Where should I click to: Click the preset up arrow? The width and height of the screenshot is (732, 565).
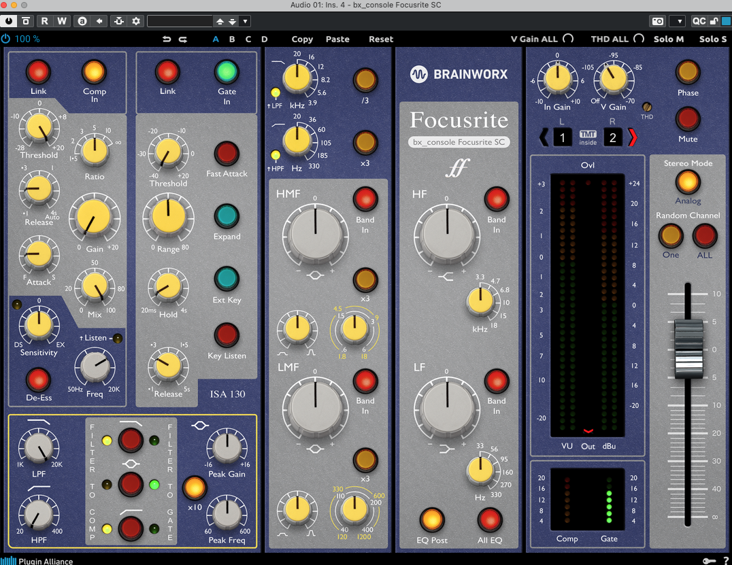point(220,21)
